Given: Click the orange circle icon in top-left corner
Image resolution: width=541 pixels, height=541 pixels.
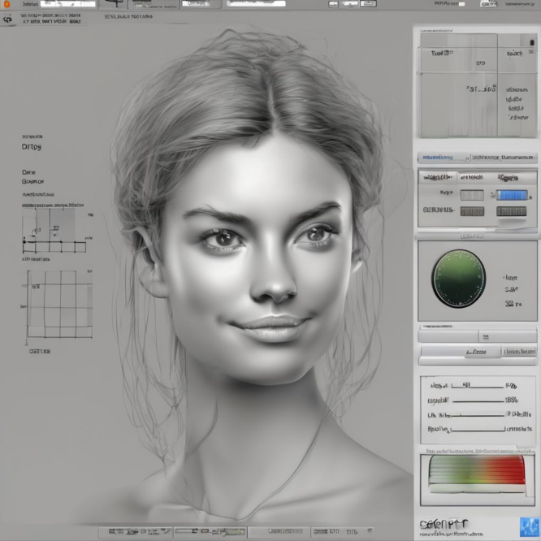Looking at the screenshot, I should [x=7, y=4].
